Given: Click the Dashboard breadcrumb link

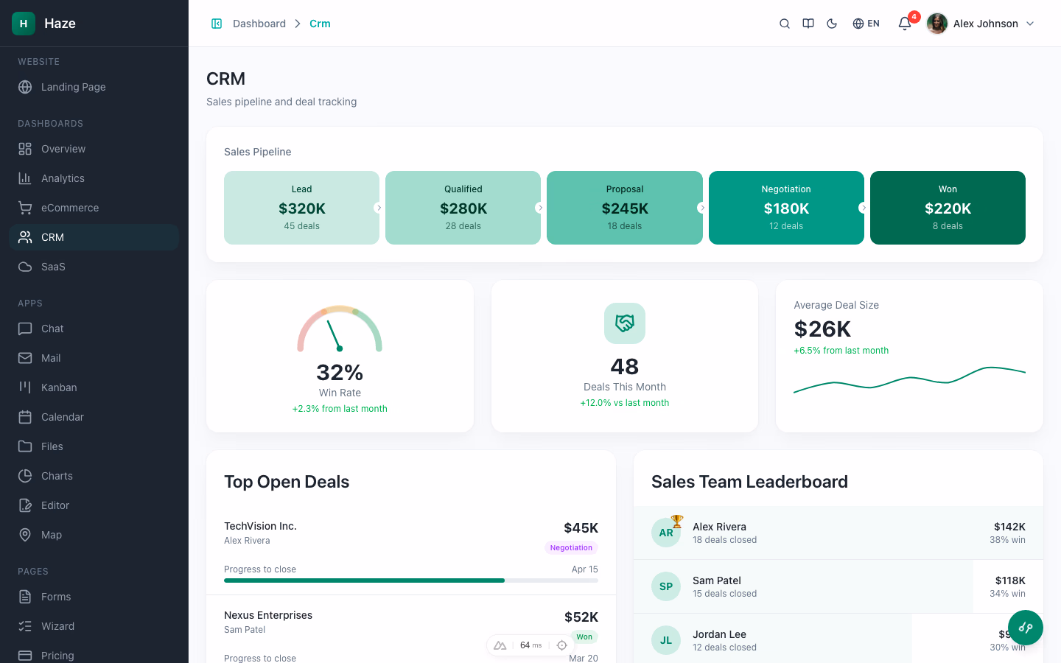Looking at the screenshot, I should pos(259,24).
